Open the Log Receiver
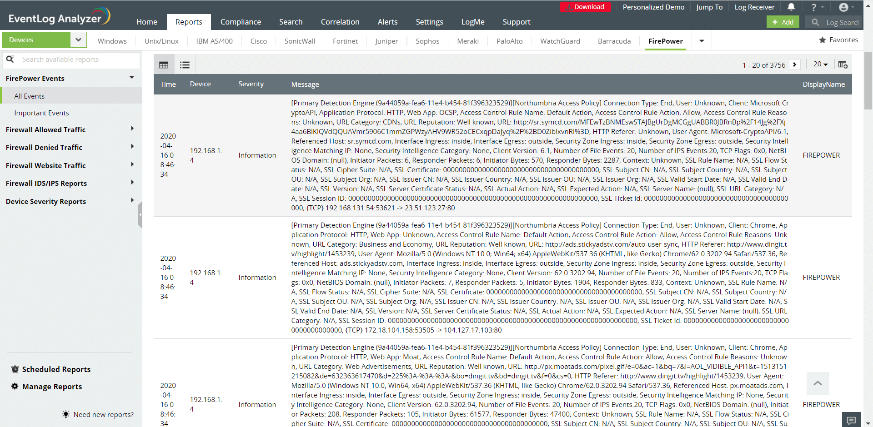The image size is (873, 427). tap(754, 7)
